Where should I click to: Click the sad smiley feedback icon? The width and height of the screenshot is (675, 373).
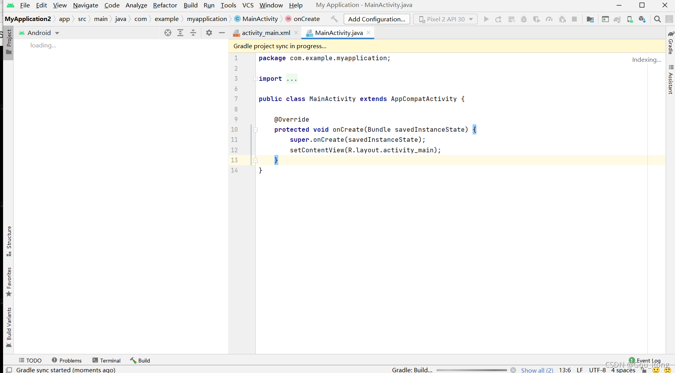coord(668,370)
